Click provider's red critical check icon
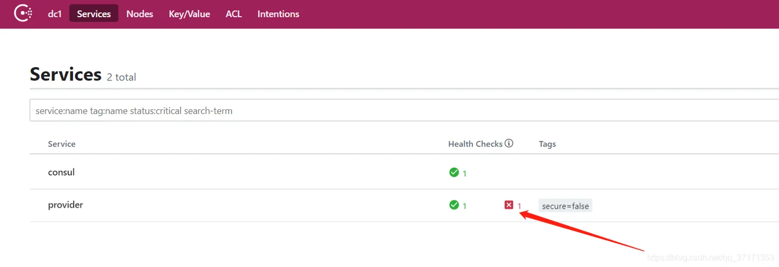This screenshot has height=267, width=779. [x=509, y=205]
